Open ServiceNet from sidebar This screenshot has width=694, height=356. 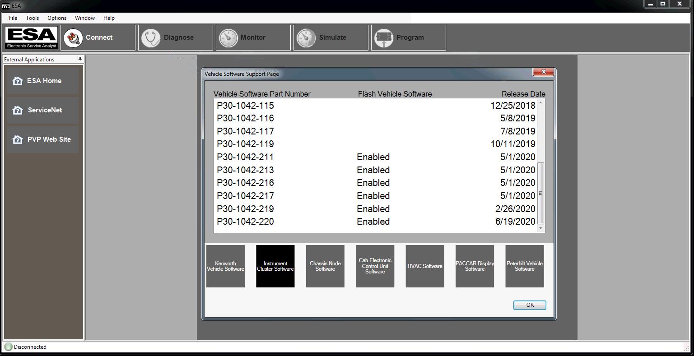[42, 110]
